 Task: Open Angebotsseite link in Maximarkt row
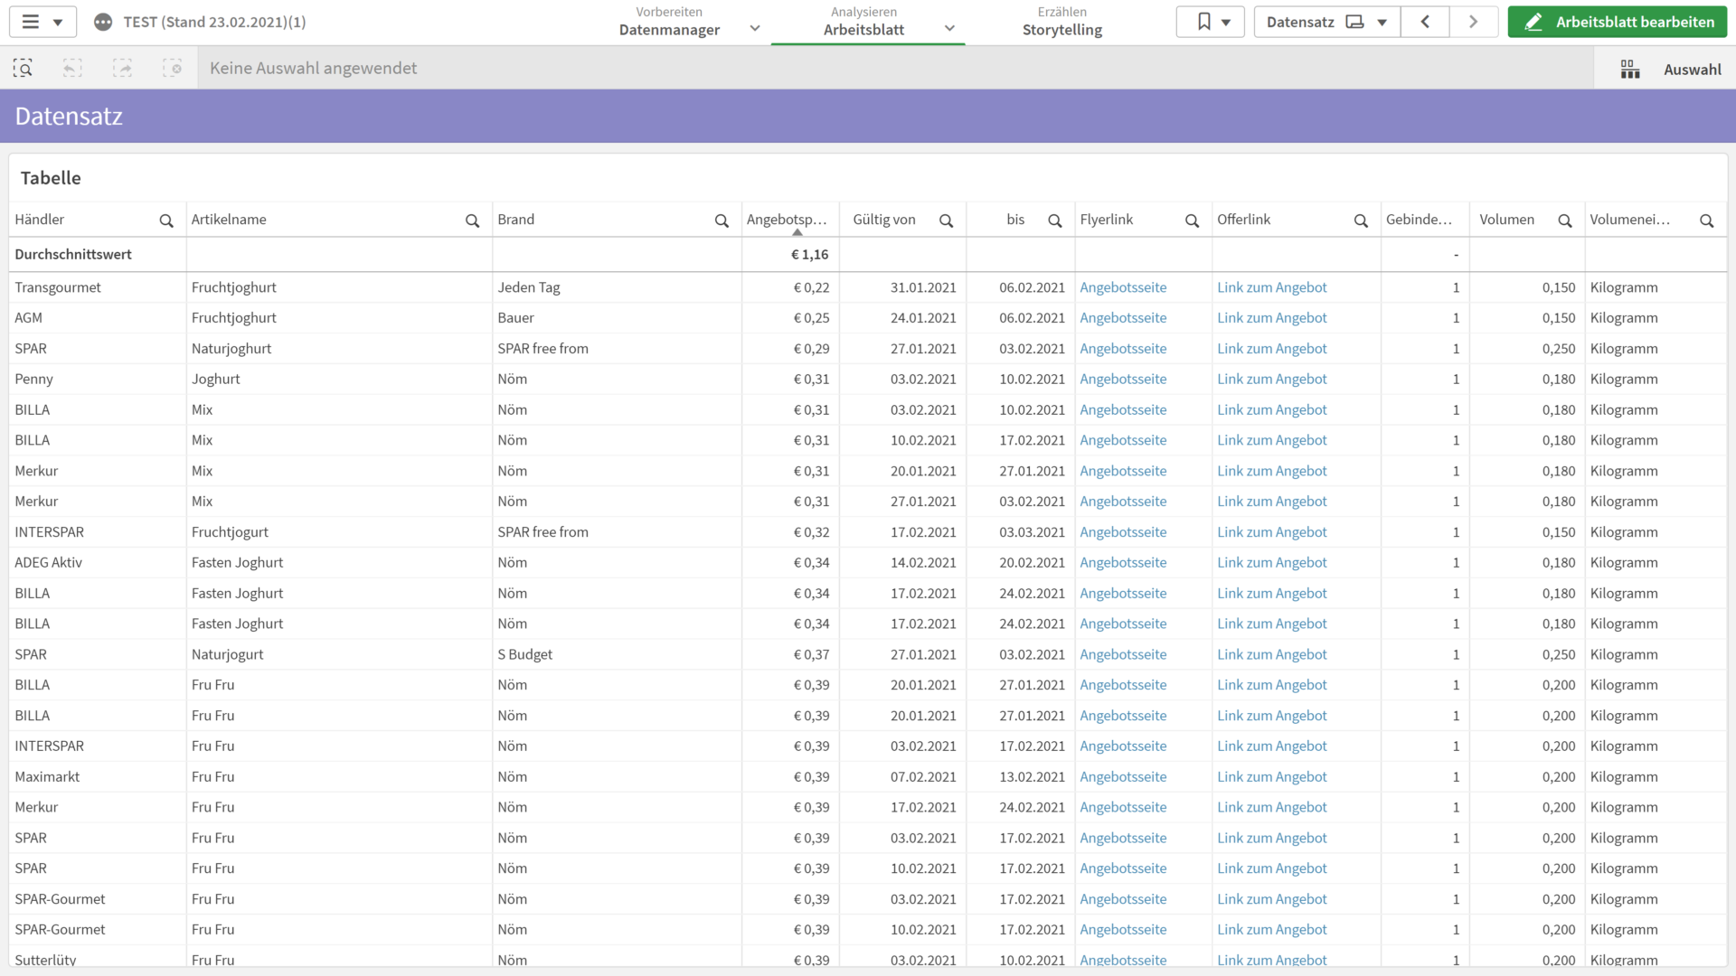1123,777
